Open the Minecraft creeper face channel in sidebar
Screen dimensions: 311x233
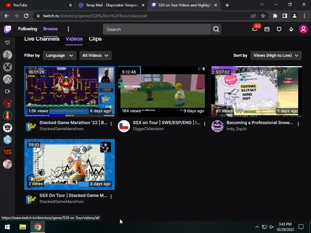pyautogui.click(x=8, y=67)
